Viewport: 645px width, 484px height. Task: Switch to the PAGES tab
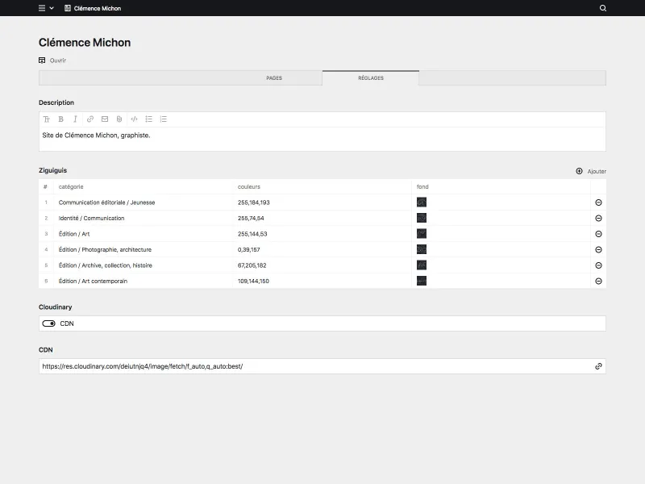coord(274,77)
